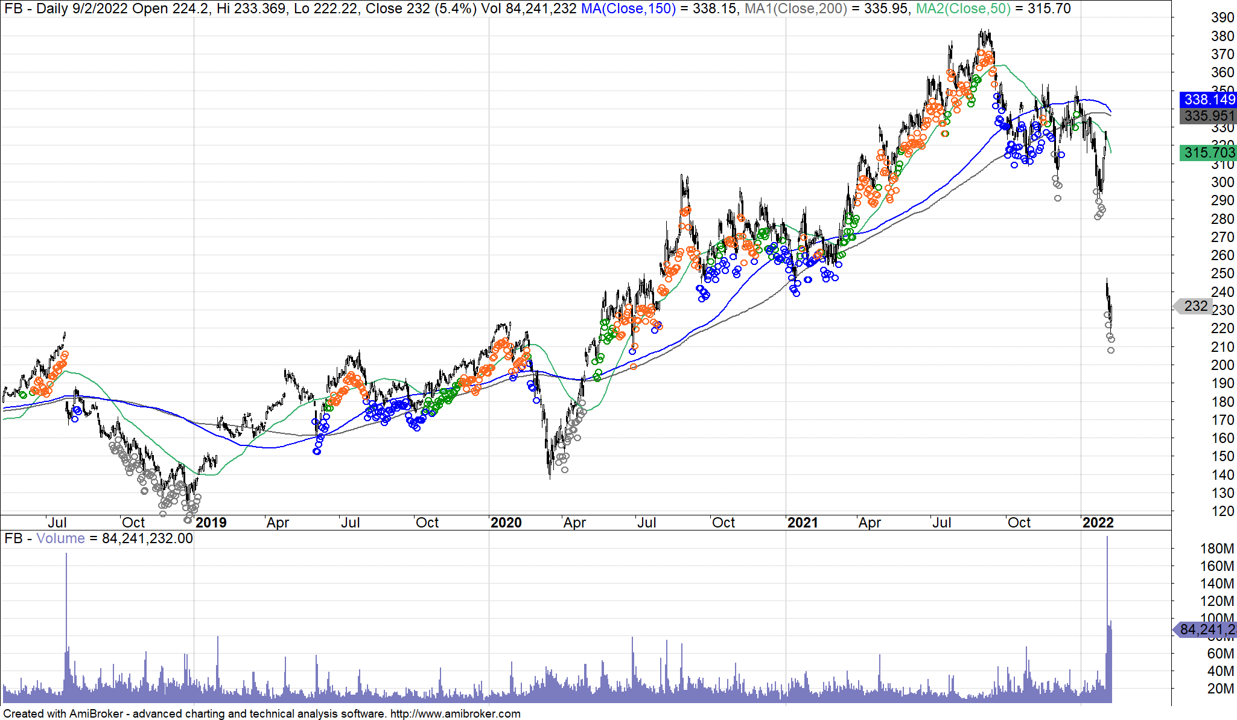Image resolution: width=1237 pixels, height=720 pixels.
Task: Click the MA2(Close,50) legend text
Action: tap(963, 8)
